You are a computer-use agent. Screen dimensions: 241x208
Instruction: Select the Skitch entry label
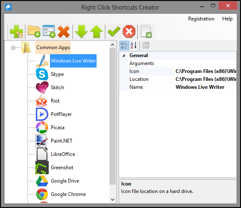click(x=57, y=88)
